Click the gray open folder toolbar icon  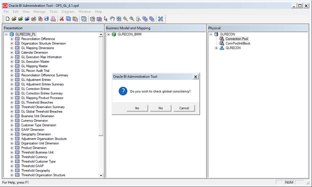(x=34, y=19)
